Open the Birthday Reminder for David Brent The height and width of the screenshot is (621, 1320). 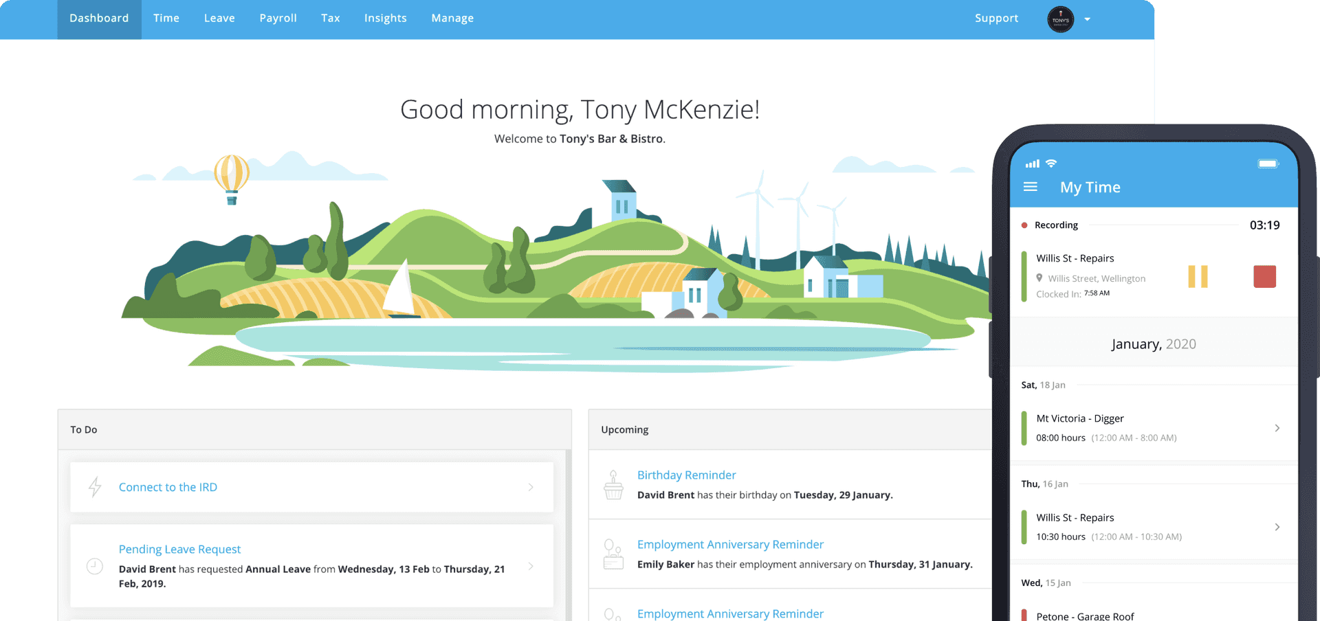(x=685, y=475)
